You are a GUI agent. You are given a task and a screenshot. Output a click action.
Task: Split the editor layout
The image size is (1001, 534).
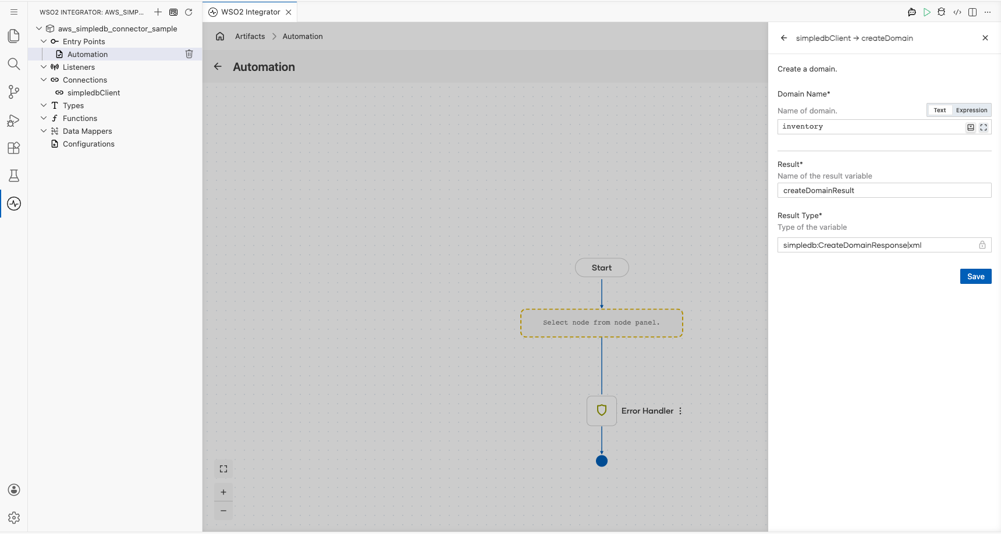[x=972, y=12]
